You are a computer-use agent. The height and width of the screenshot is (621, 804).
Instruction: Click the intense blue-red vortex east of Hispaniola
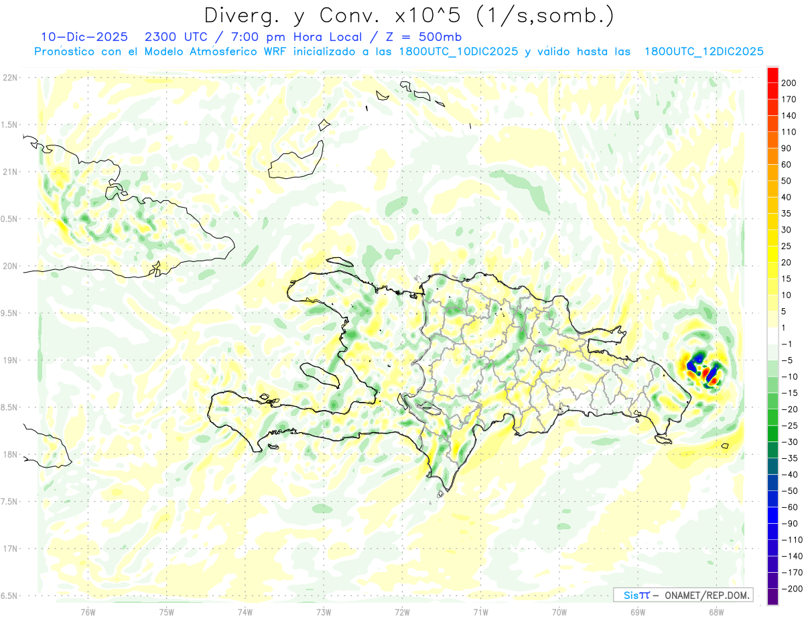(x=703, y=370)
